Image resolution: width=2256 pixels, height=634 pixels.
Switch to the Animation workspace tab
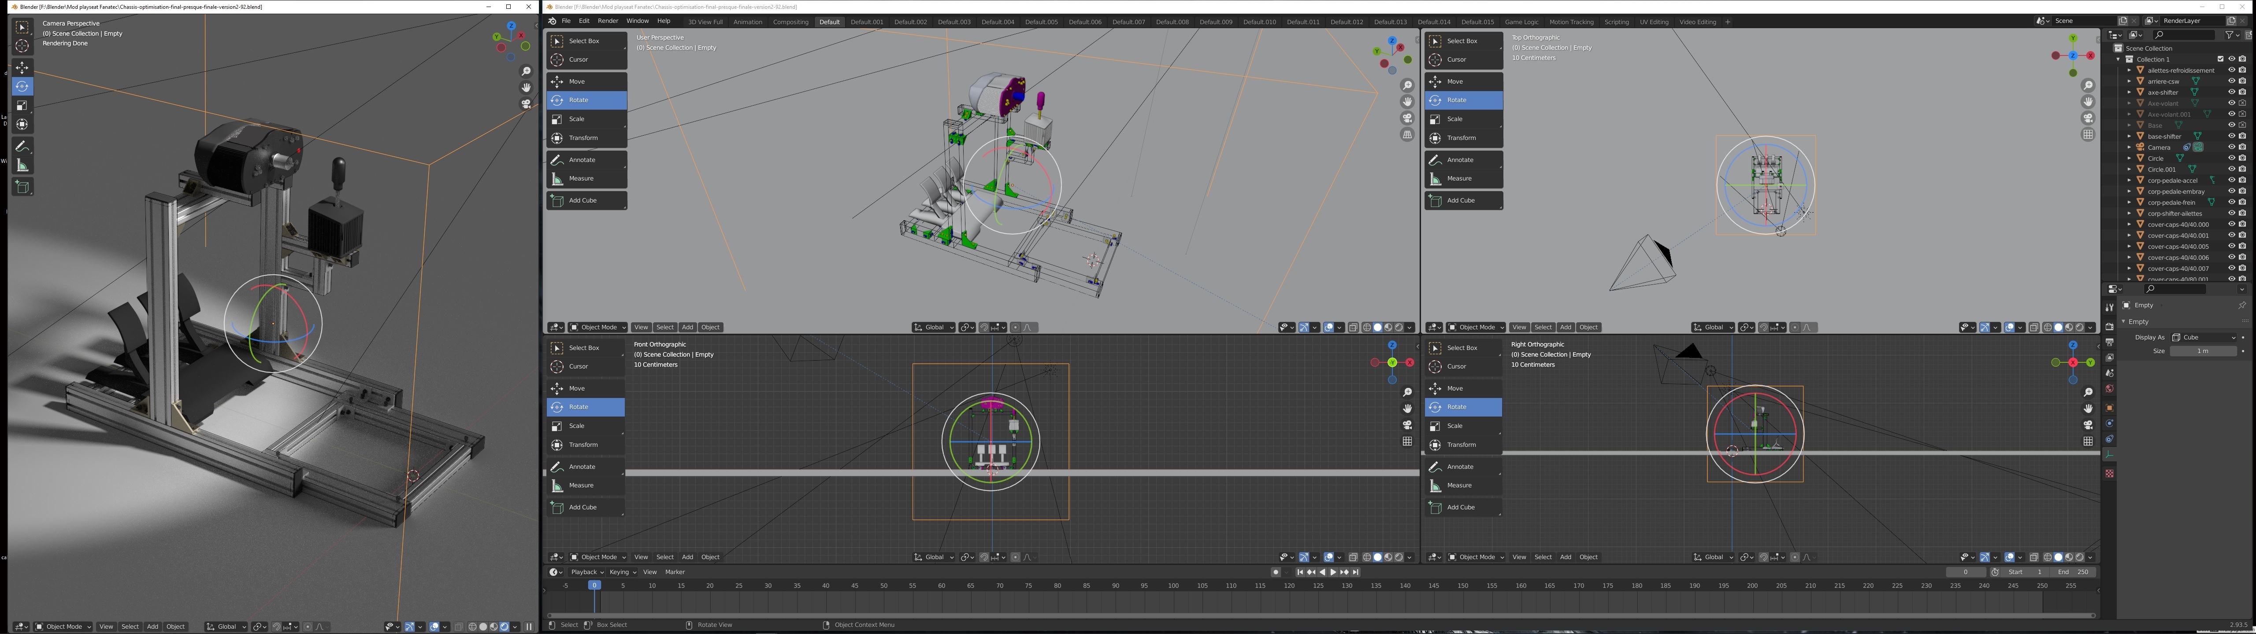[x=747, y=22]
